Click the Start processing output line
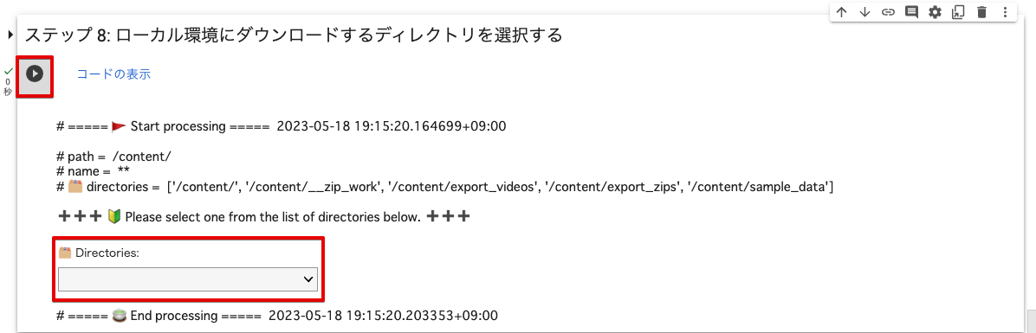The image size is (1036, 333). (282, 125)
